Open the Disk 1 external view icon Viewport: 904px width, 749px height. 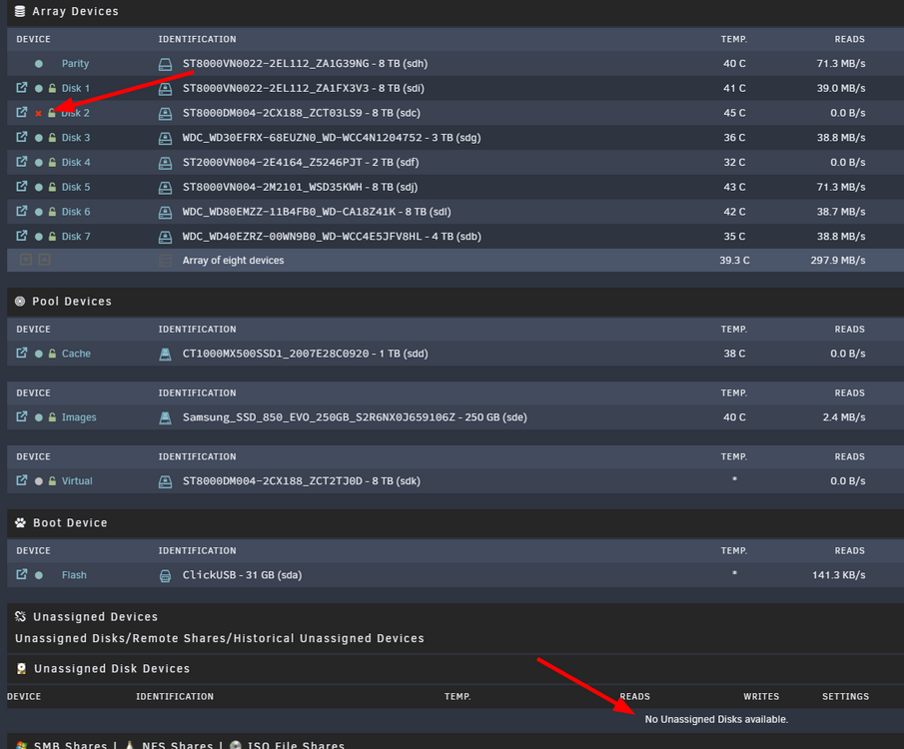click(21, 88)
